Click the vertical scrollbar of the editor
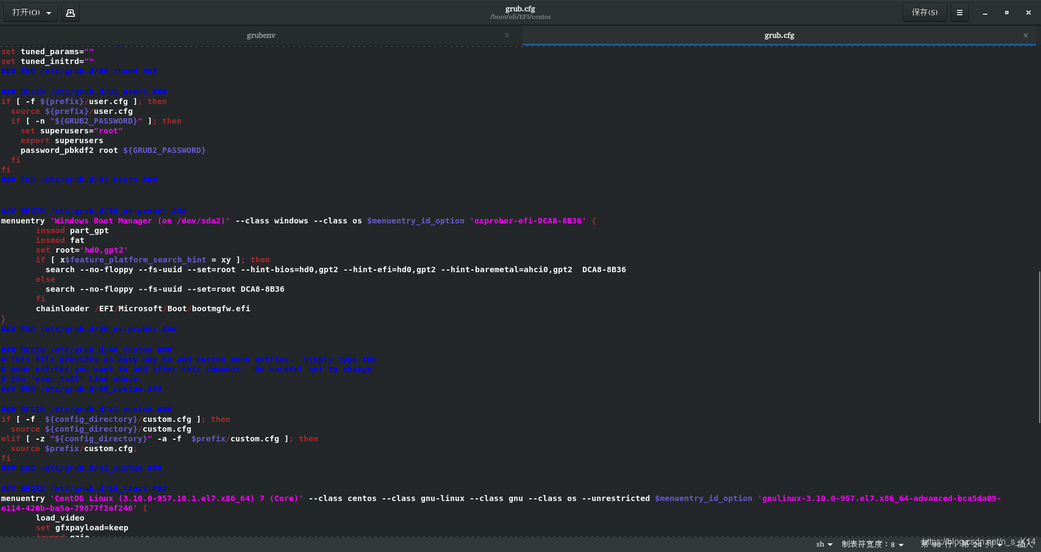Screen dimensions: 1041x552 point(1039,347)
